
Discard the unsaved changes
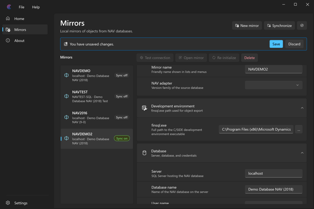294,44
